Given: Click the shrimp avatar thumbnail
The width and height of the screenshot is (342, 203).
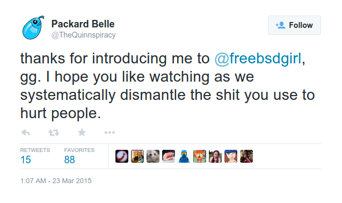Looking at the screenshot, I should point(169,156).
